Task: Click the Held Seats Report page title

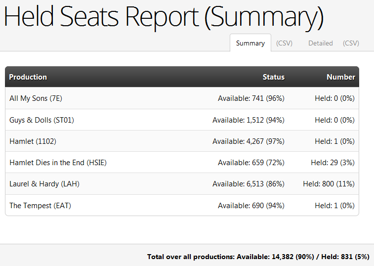Action: pyautogui.click(x=164, y=17)
